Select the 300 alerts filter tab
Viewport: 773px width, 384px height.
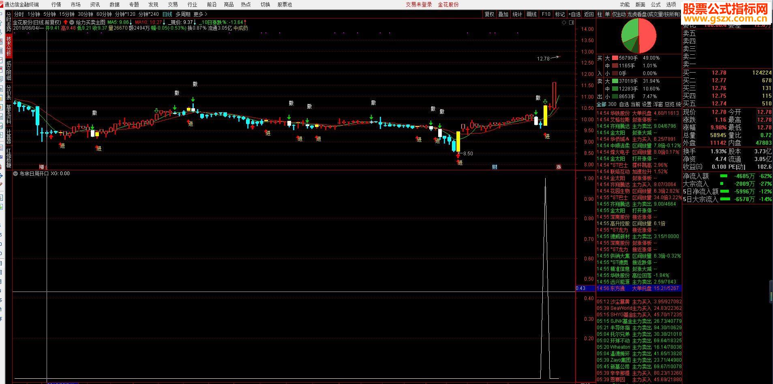click(612, 105)
